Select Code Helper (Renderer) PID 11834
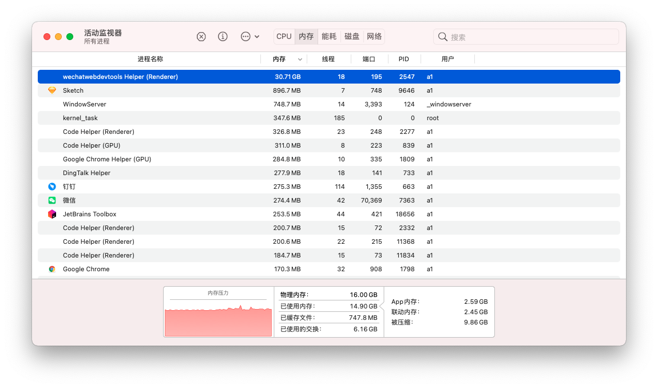 [329, 255]
